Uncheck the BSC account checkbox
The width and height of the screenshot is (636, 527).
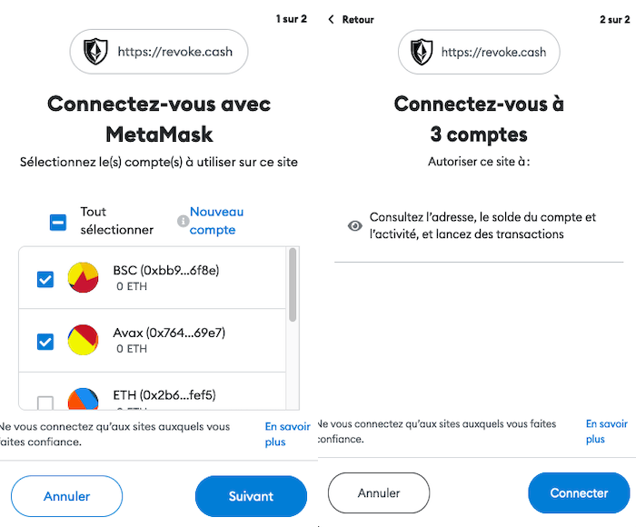(45, 279)
